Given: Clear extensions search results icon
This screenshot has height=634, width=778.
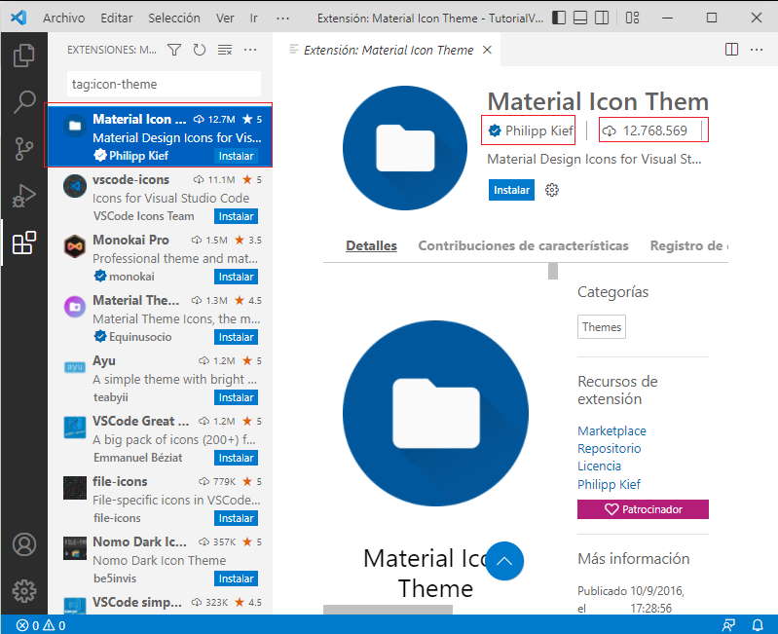Looking at the screenshot, I should pos(225,50).
